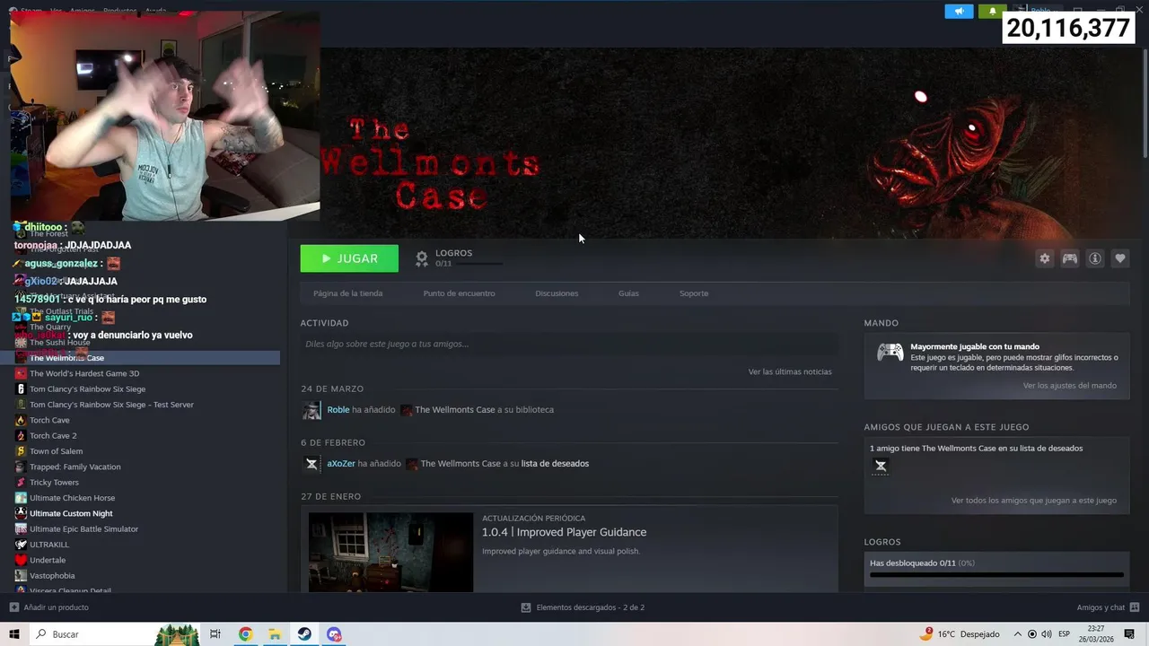This screenshot has width=1149, height=646.
Task: Open Google Chrome from taskbar
Action: 245,634
